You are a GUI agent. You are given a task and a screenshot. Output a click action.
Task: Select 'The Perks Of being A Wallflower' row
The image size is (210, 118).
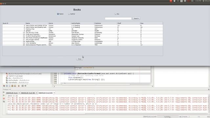(83, 38)
